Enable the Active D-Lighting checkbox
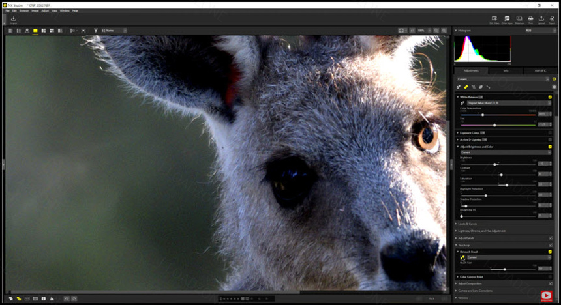Screen dimensions: 561x305 [550, 139]
